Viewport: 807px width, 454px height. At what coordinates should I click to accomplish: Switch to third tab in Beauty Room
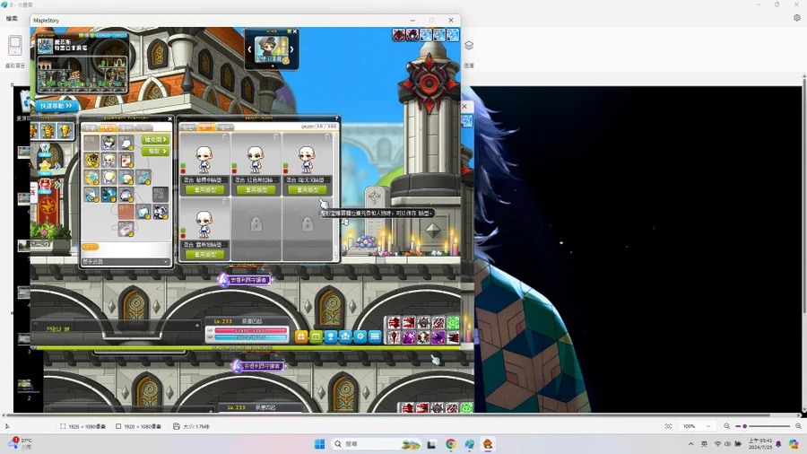[x=225, y=127]
